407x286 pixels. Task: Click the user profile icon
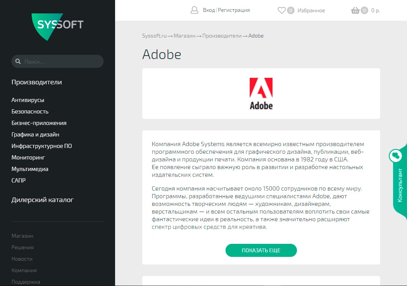(194, 10)
